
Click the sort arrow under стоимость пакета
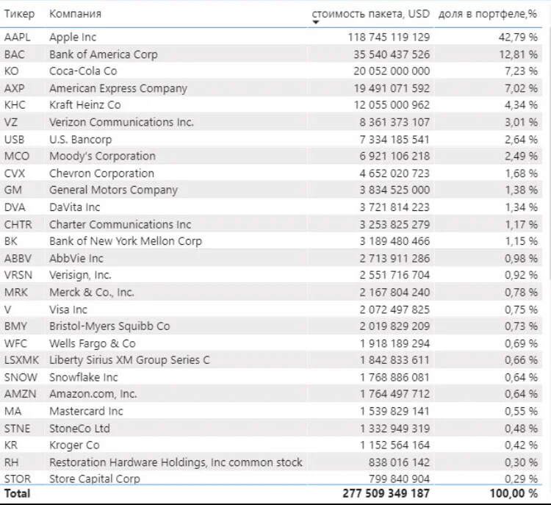pyautogui.click(x=316, y=23)
